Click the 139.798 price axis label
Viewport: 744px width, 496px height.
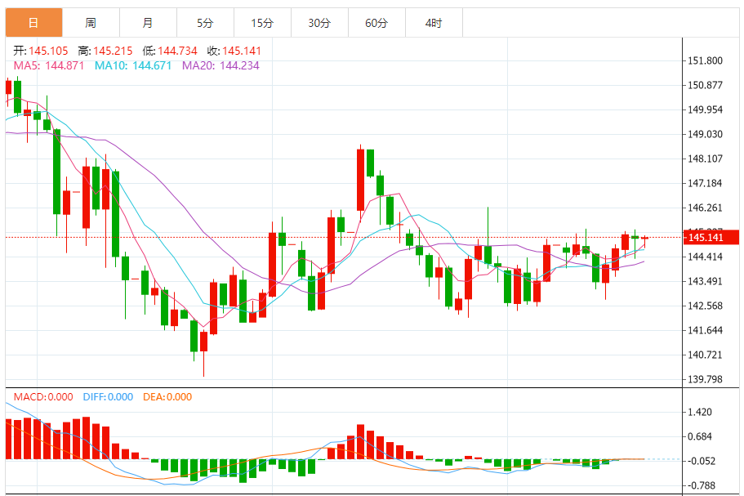click(705, 379)
